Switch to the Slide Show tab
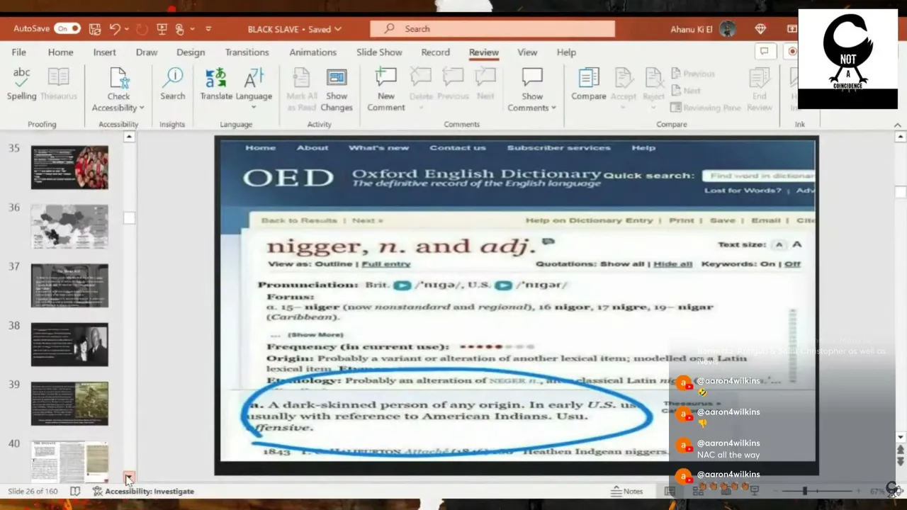 [x=379, y=52]
